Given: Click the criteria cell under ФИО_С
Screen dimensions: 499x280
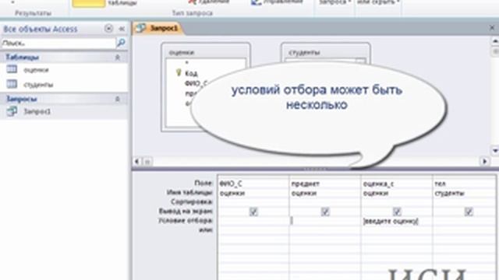Looking at the screenshot, I should tap(253, 221).
